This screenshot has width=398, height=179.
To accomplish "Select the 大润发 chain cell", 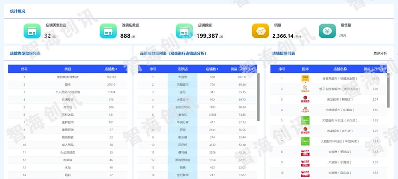I will coord(183,77).
